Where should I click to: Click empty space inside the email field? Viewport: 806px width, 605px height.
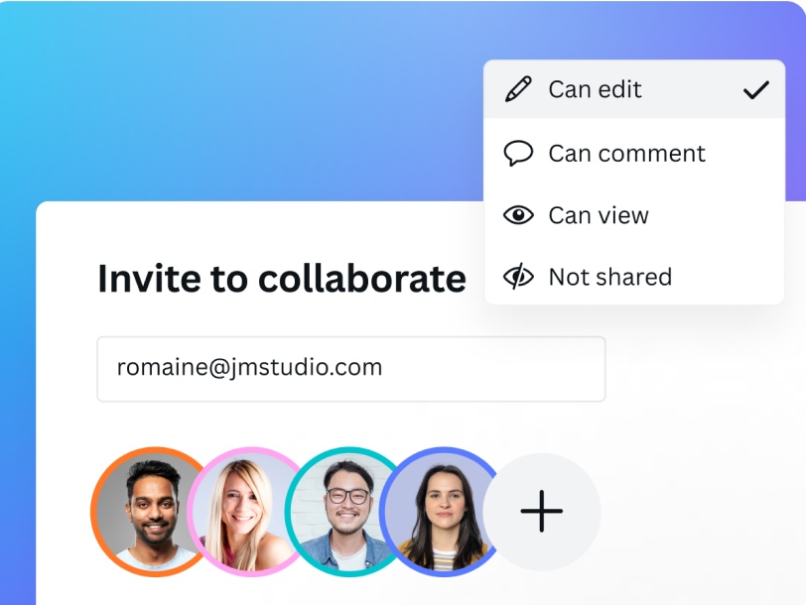click(x=496, y=368)
